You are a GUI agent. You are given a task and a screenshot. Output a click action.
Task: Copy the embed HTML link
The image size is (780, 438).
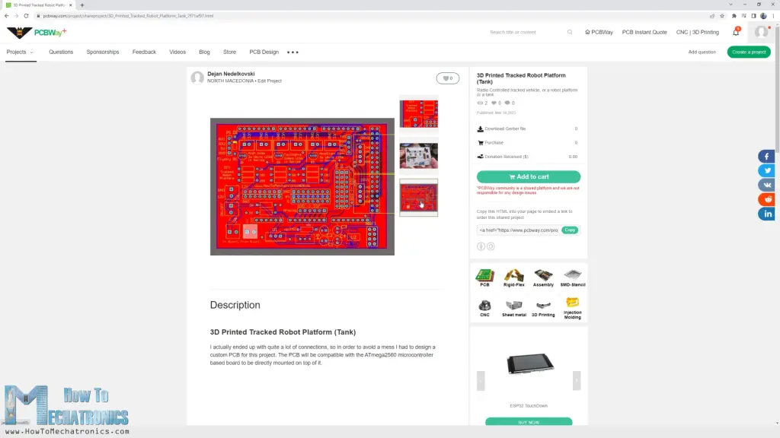pyautogui.click(x=570, y=230)
